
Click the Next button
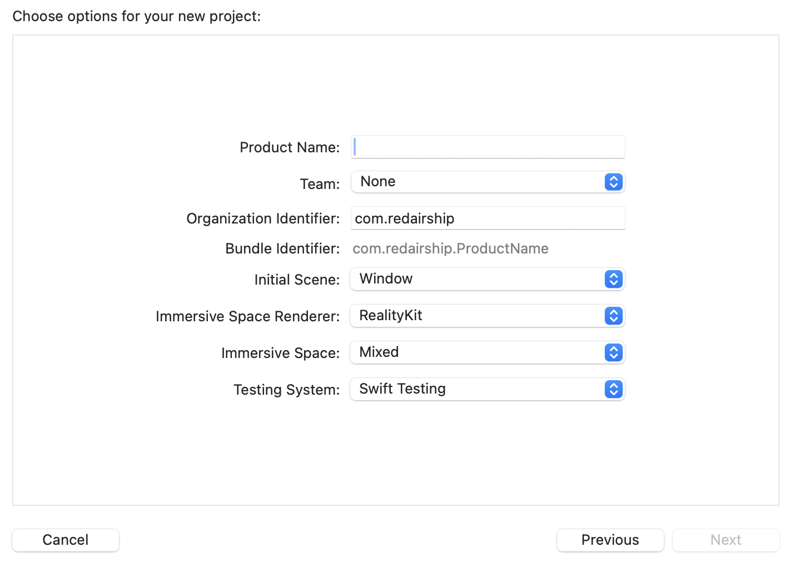tap(726, 540)
